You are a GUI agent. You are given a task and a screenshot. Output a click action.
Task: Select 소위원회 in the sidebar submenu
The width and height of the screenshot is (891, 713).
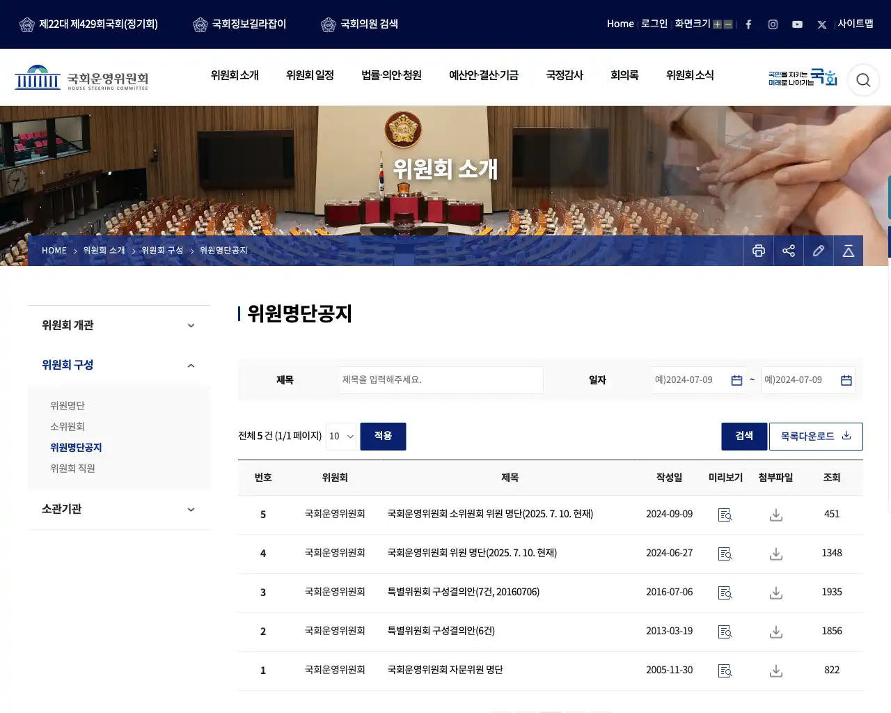(x=68, y=427)
